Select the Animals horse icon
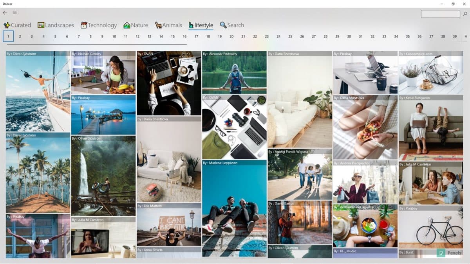 click(158, 25)
